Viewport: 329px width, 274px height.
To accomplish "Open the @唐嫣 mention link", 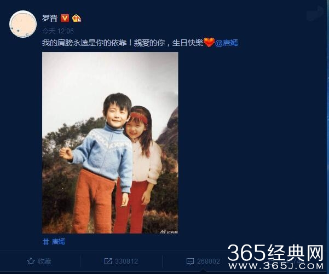I will click(x=227, y=43).
